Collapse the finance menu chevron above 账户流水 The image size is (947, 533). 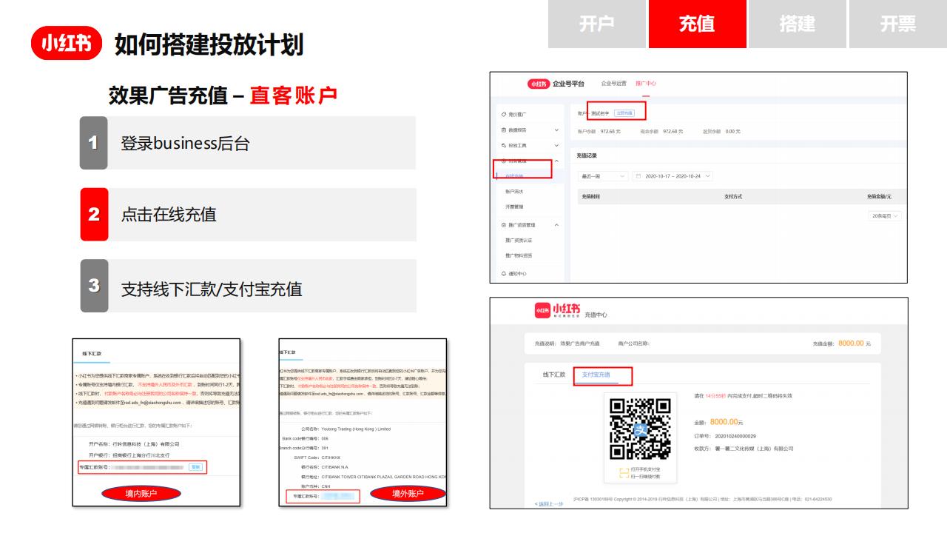(x=556, y=161)
